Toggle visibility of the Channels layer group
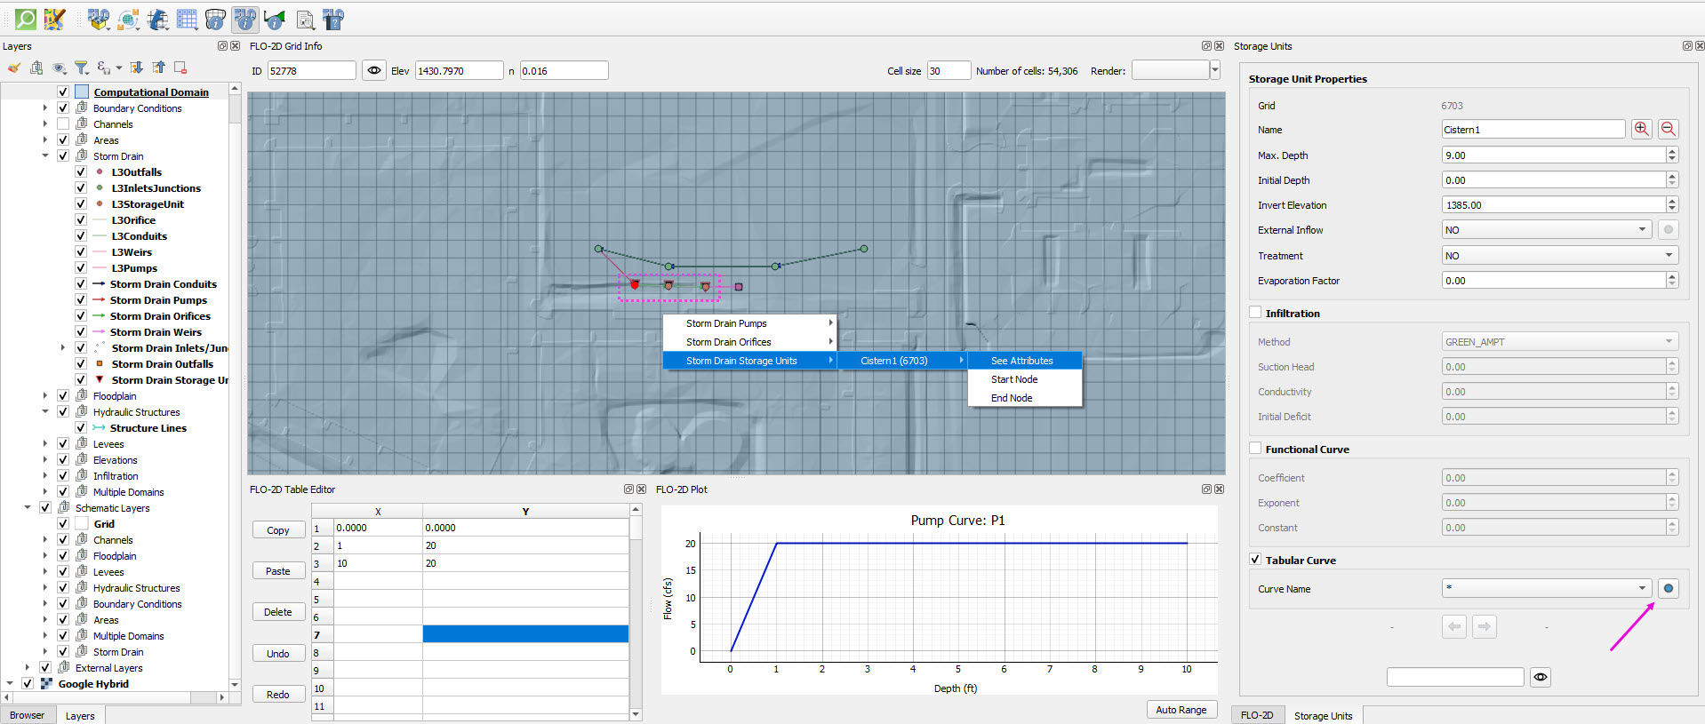Screen dimensions: 1705x724 click(63, 124)
